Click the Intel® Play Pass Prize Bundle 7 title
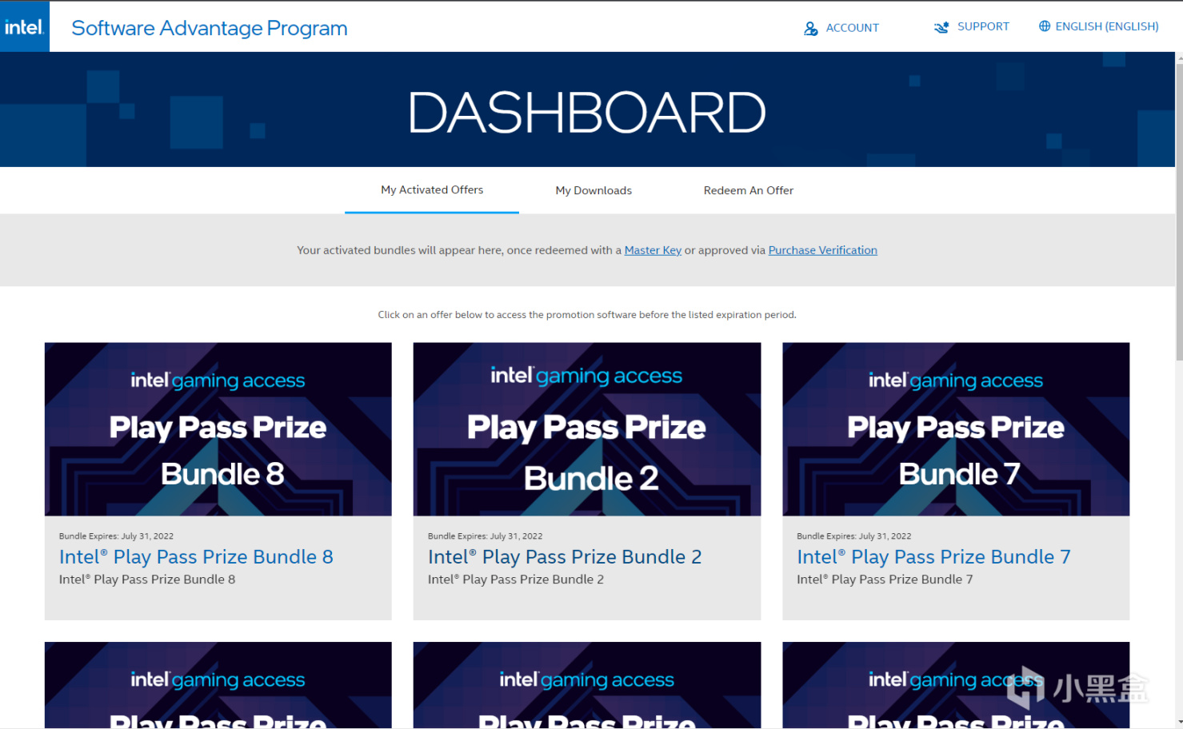Viewport: 1183px width, 729px height. tap(933, 557)
